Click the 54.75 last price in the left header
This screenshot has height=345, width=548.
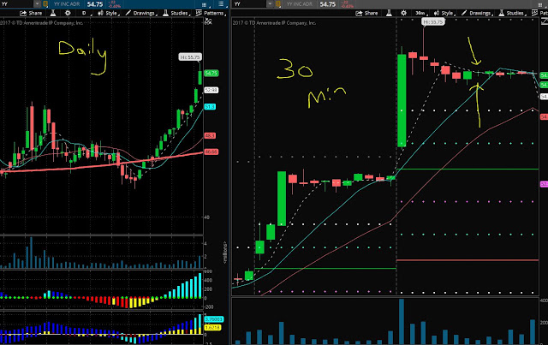click(95, 4)
